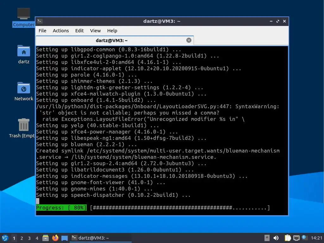Select the dartz home folder icon

click(23, 54)
